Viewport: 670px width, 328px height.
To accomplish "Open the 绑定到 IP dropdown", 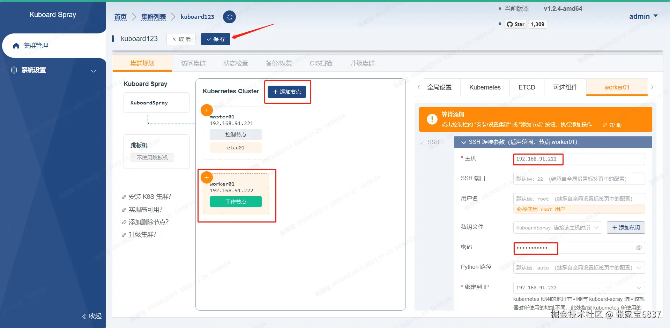I will pos(579,288).
